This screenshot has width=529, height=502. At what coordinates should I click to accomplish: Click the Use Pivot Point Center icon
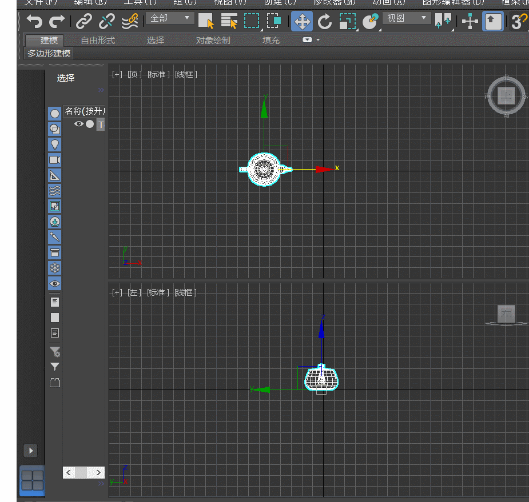[x=443, y=21]
